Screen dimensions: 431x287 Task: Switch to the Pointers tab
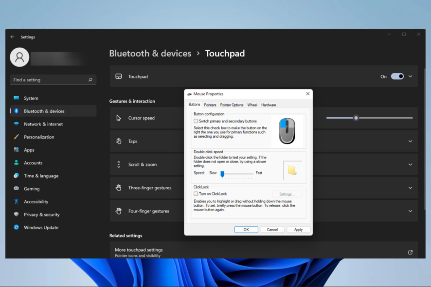[x=210, y=105]
